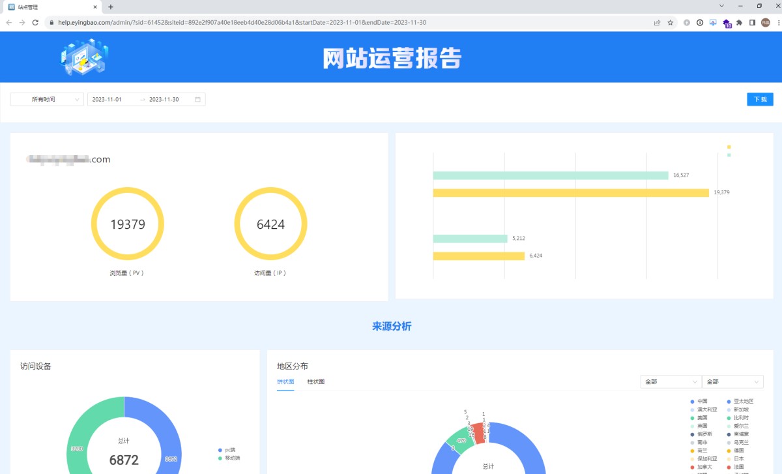Open a new browser tab with plus button
Viewport: 782px width, 474px height.
click(111, 7)
